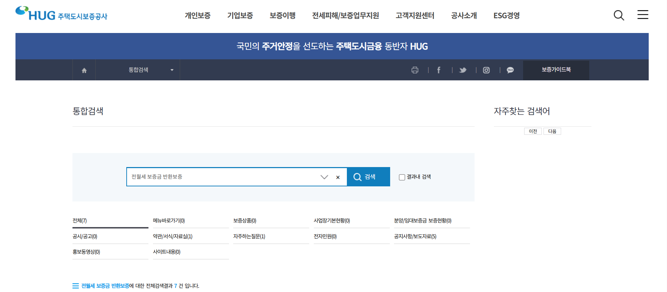The height and width of the screenshot is (292, 667).
Task: Open 보증이행 menu
Action: click(x=282, y=15)
